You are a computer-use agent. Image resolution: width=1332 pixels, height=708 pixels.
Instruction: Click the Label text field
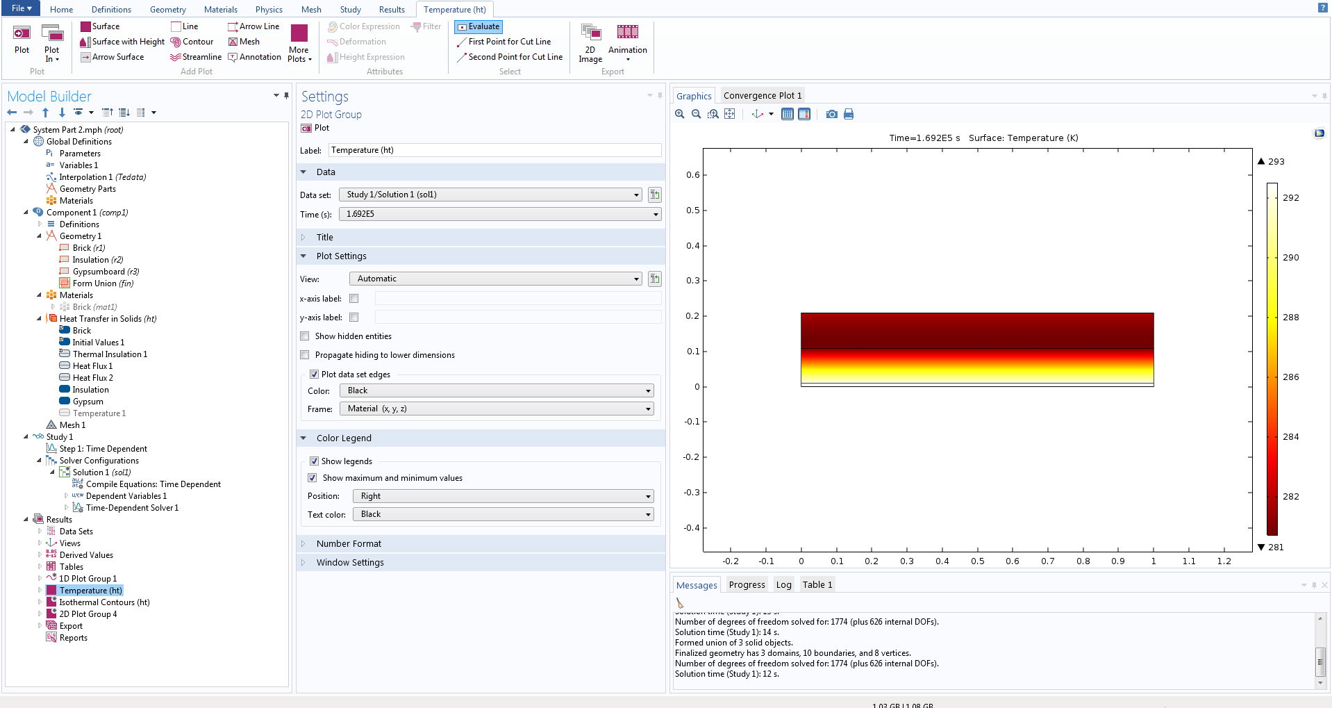tap(494, 150)
